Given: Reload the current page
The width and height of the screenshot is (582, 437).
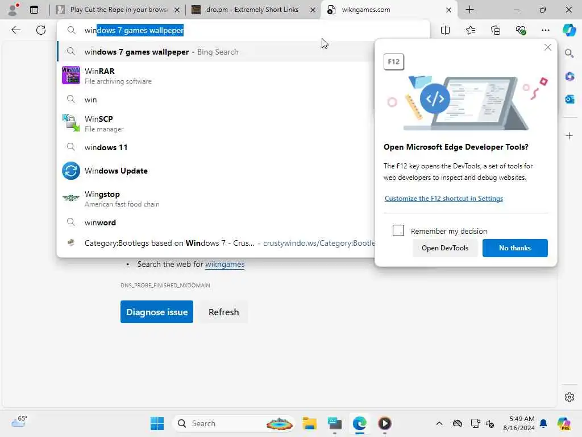Looking at the screenshot, I should point(41,30).
